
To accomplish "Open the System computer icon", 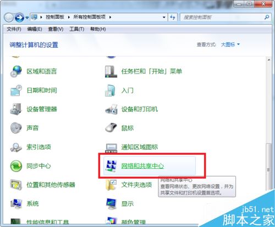I will (x=16, y=203).
